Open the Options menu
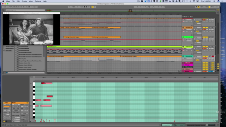Viewport: 226px width, 127px height. click(38, 1)
